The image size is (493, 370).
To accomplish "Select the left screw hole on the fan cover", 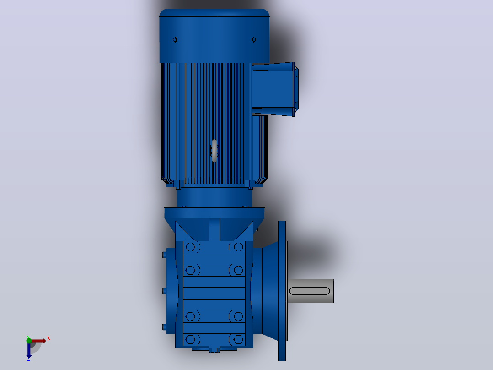I will click(175, 40).
